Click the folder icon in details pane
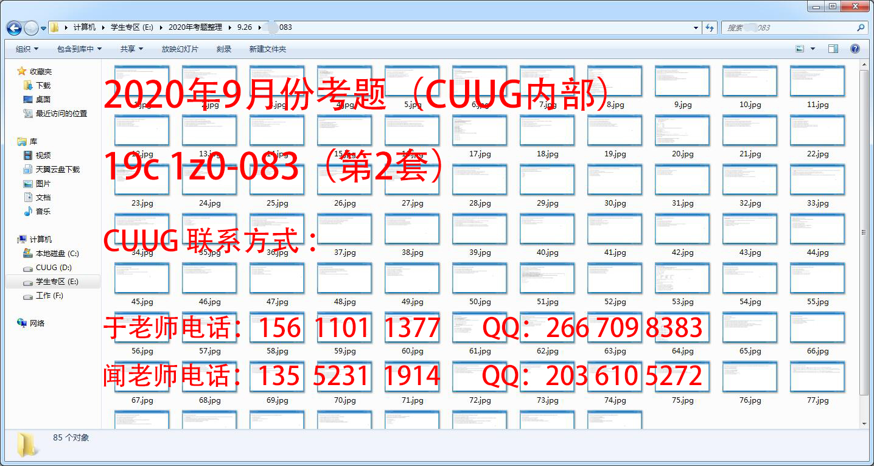The height and width of the screenshot is (466, 874). point(27,445)
